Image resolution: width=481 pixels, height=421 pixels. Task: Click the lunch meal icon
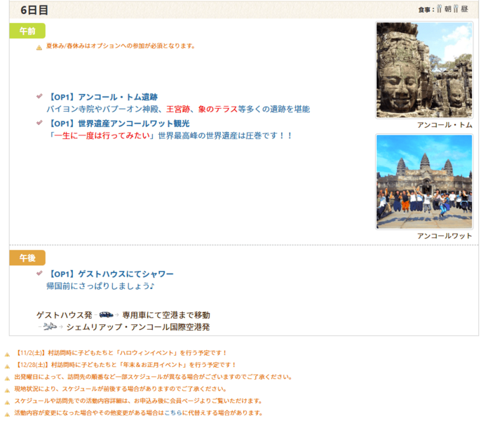[456, 9]
